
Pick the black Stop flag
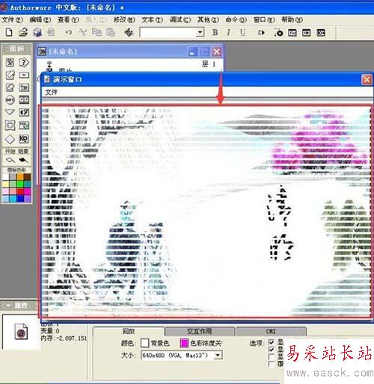point(23,160)
